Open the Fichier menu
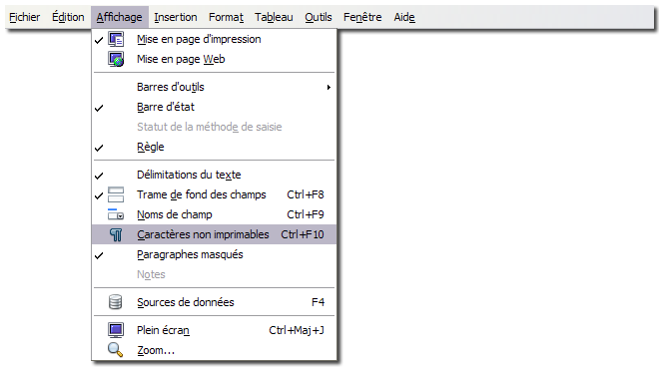Image resolution: width=659 pixels, height=367 pixels. coord(24,17)
